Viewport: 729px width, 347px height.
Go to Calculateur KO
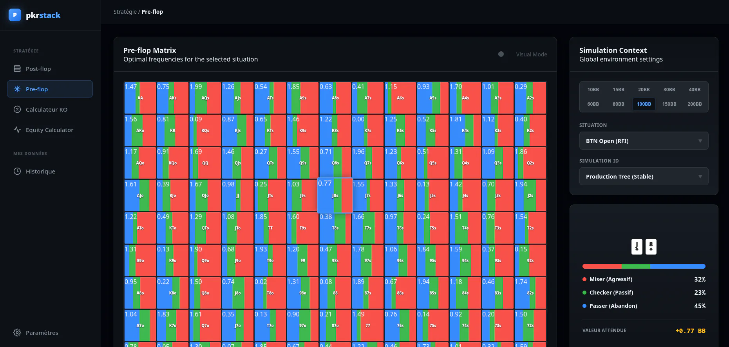click(50, 109)
